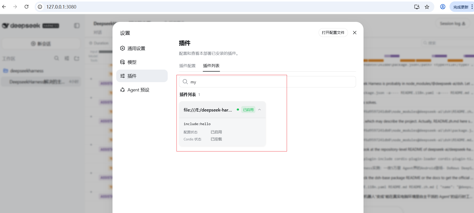Select 插件 in the settings sidebar
Screen dimensions: 474x213
[142, 76]
